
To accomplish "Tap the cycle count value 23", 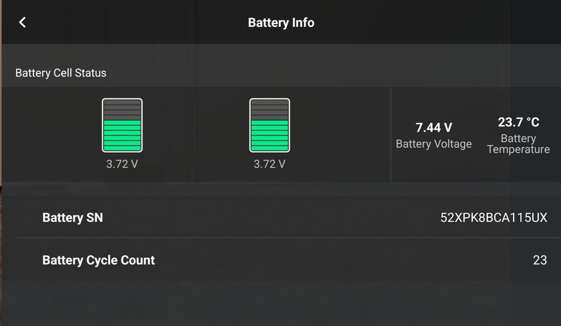I will 539,260.
